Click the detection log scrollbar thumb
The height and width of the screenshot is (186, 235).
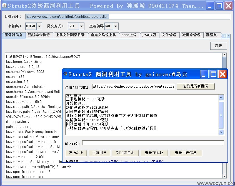click(x=221, y=115)
